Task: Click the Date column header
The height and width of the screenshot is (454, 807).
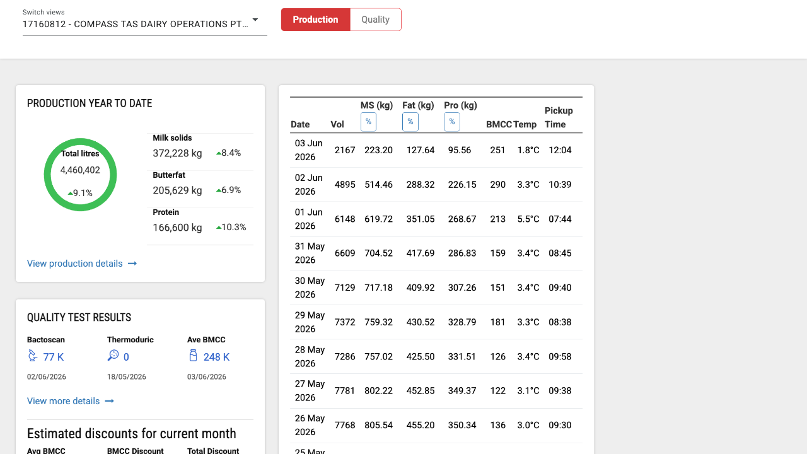Action: click(300, 124)
